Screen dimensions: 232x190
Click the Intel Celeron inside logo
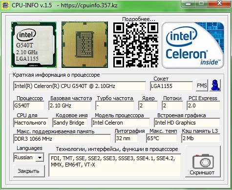pos(193,45)
